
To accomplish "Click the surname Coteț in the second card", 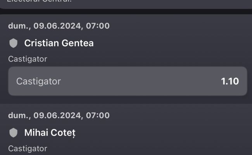I will pos(63,133).
